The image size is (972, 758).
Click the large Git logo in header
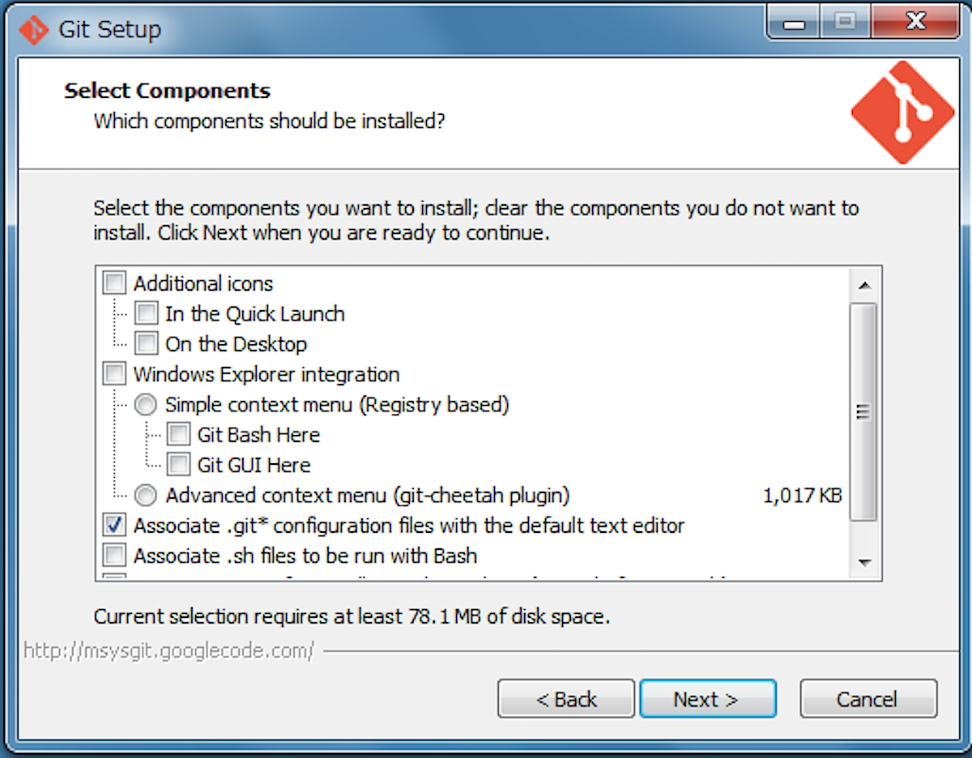coord(903,110)
